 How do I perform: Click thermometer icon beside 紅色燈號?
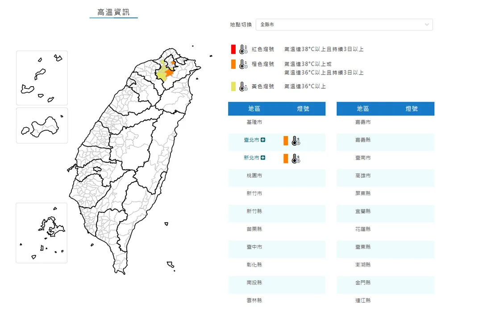pos(244,49)
